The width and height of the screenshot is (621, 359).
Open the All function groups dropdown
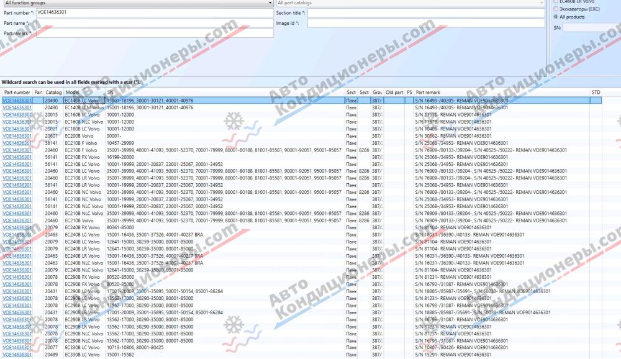[138, 2]
